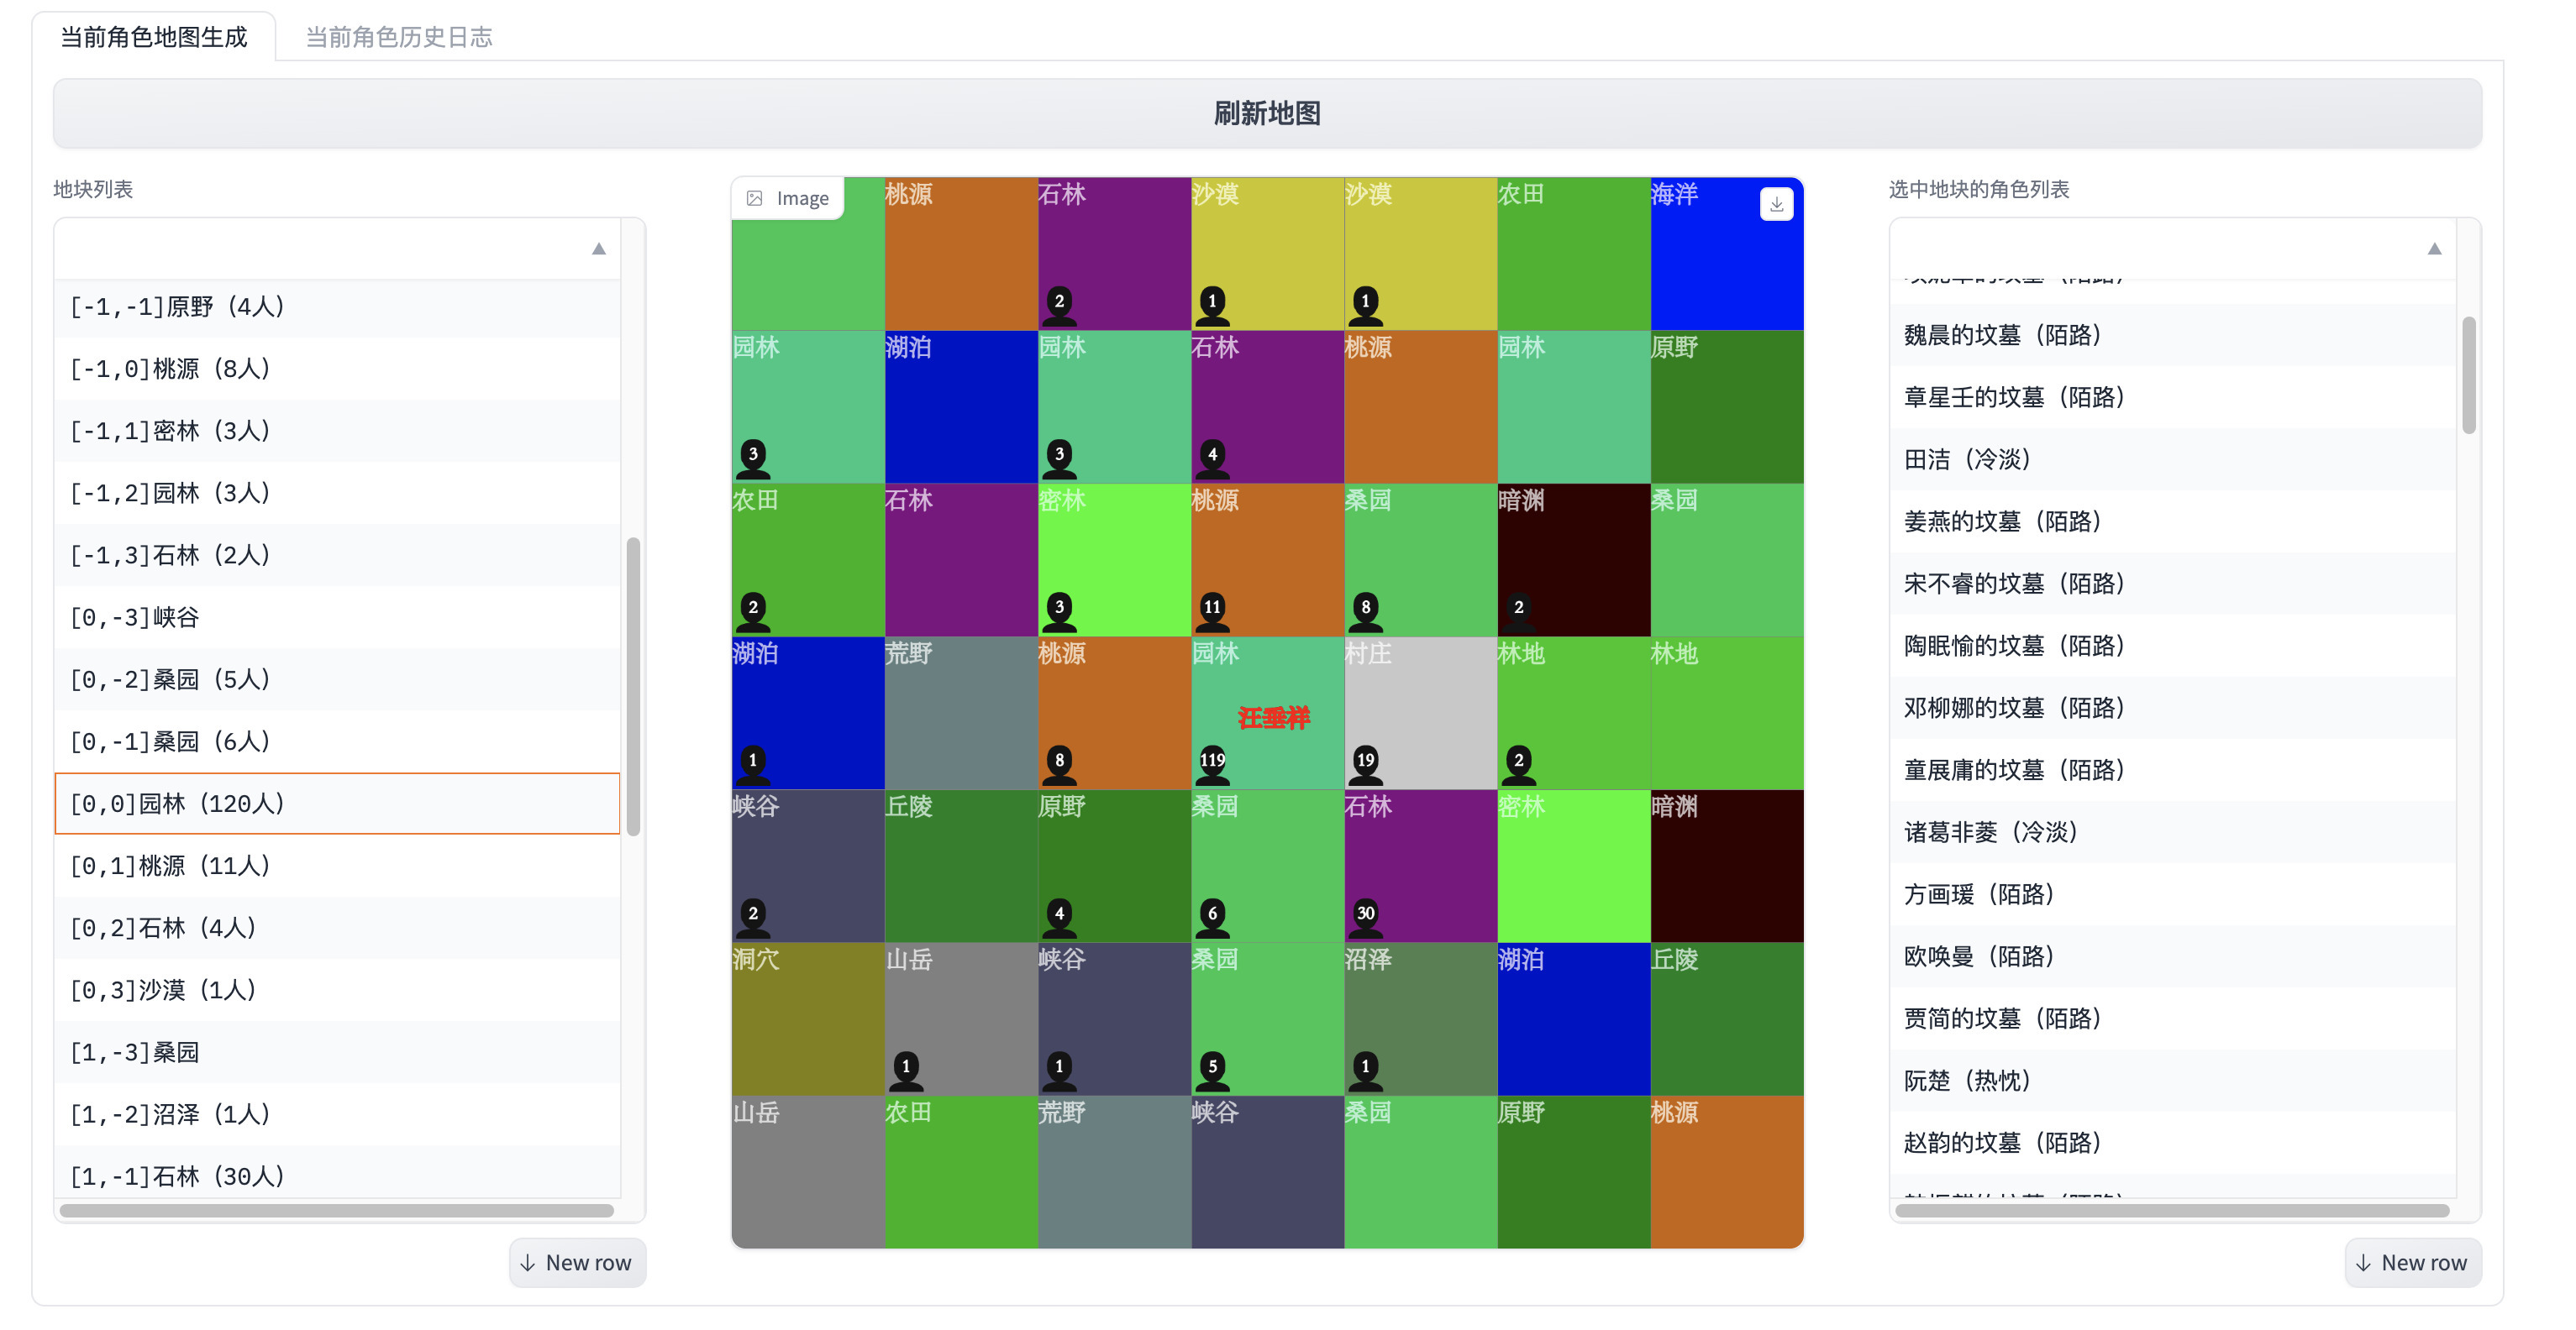Switch to the 当前角色地图生成 tab

click(x=154, y=37)
